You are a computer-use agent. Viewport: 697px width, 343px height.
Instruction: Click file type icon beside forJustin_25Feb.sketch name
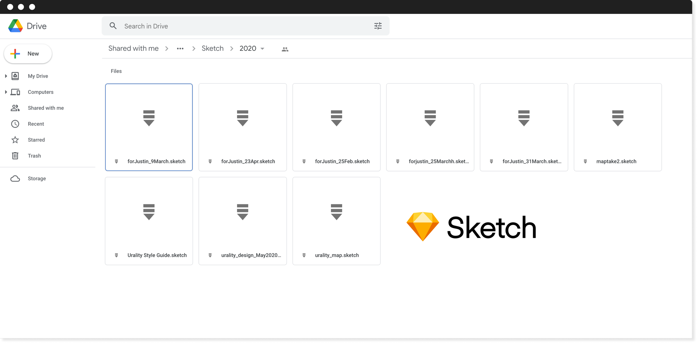point(304,161)
